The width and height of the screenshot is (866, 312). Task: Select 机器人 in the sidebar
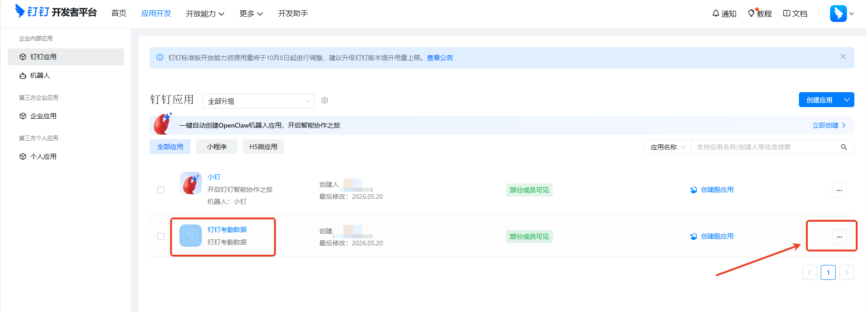coord(66,75)
